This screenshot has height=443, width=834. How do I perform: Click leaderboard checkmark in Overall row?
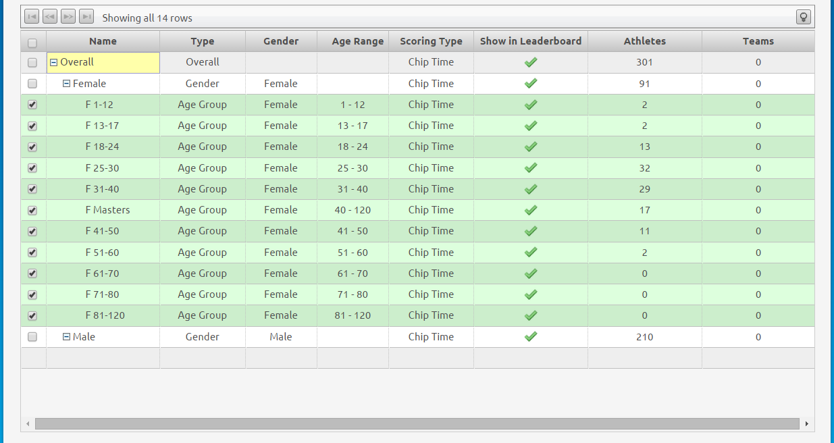tap(531, 62)
